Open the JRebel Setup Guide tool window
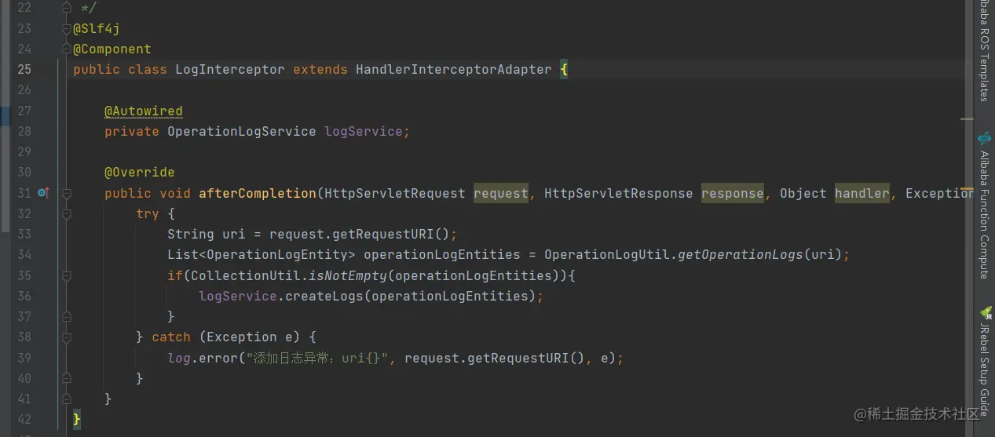Viewport: 995px width, 437px height. click(983, 369)
